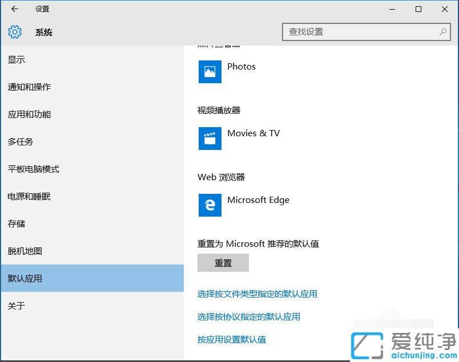
Task: Open the 关于 section
Action: 17,306
